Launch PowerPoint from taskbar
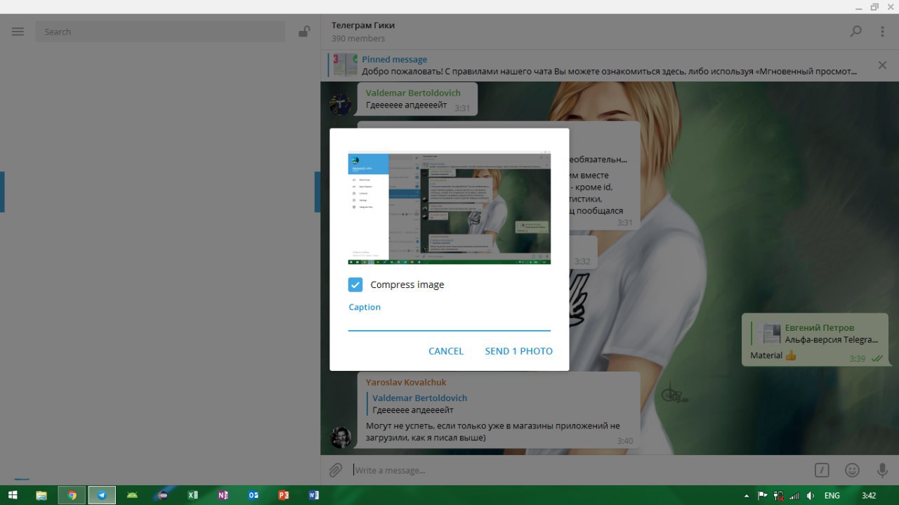 pos(283,495)
